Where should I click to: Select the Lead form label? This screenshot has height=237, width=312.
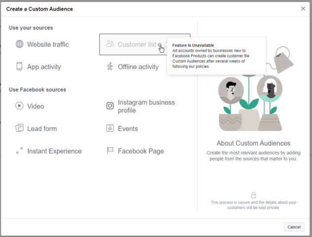point(42,128)
